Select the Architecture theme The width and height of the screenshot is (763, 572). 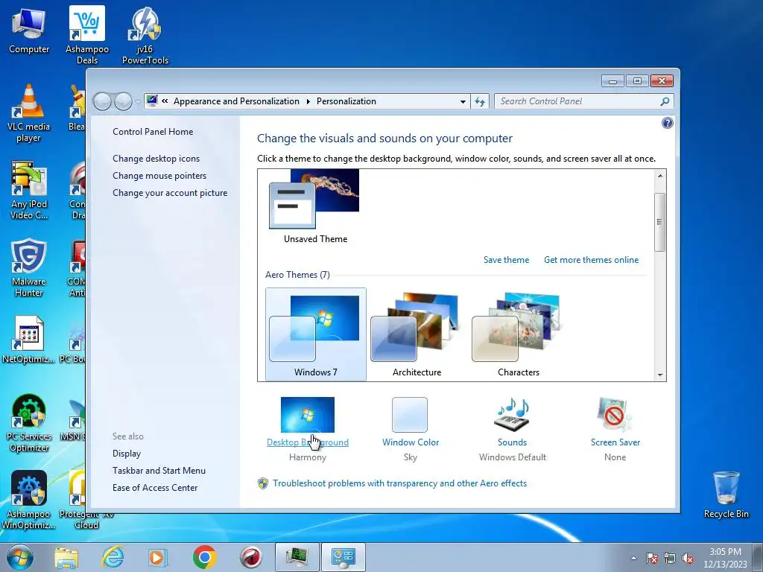click(x=417, y=334)
